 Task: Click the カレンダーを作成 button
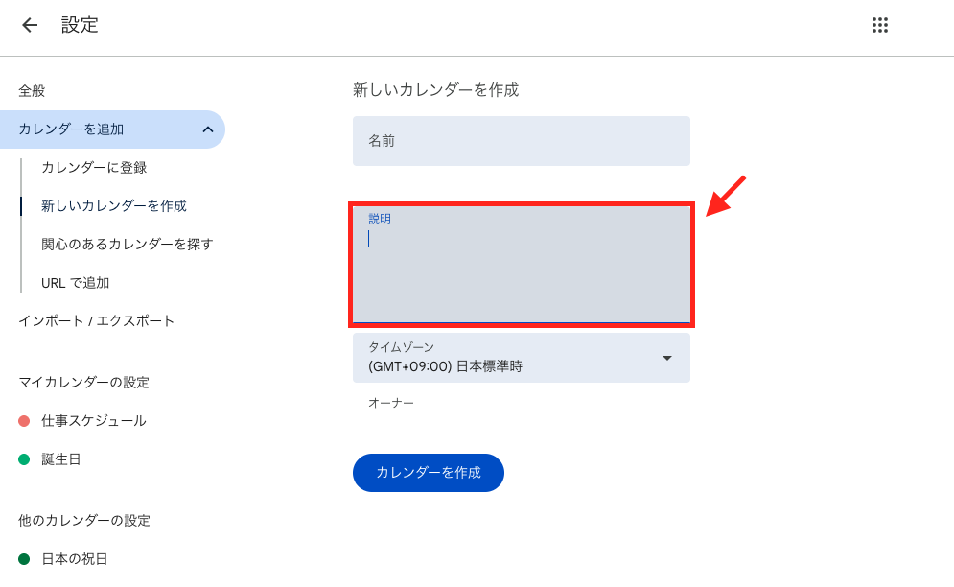click(429, 473)
